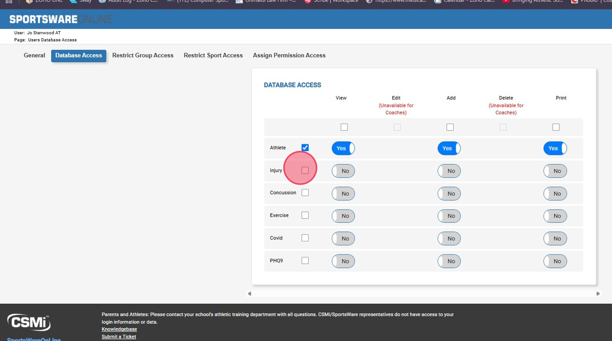This screenshot has width=612, height=341.
Task: Uncheck the Athlete row checkbox
Action: pyautogui.click(x=305, y=148)
